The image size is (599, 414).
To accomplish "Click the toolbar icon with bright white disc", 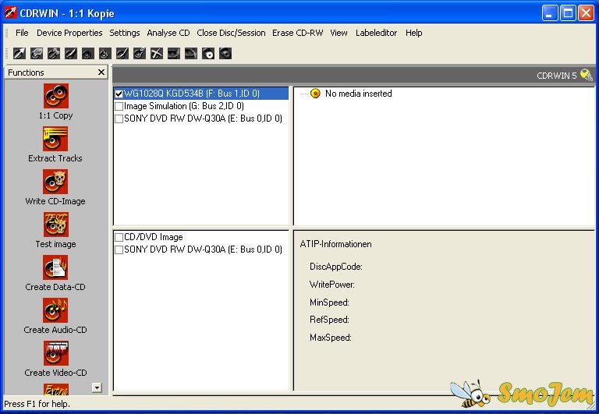I will pyautogui.click(x=208, y=54).
